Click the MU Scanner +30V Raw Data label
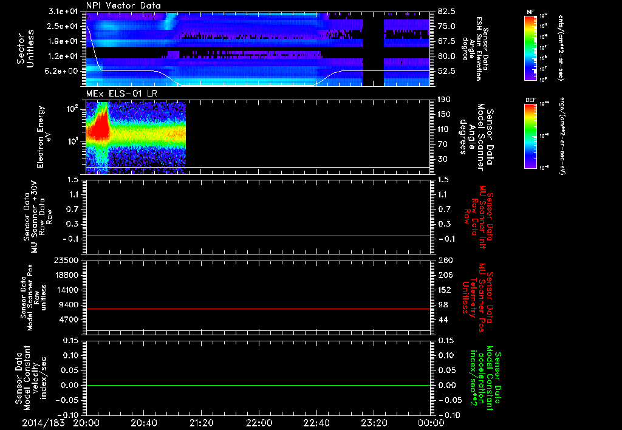622x430 pixels. (x=38, y=217)
